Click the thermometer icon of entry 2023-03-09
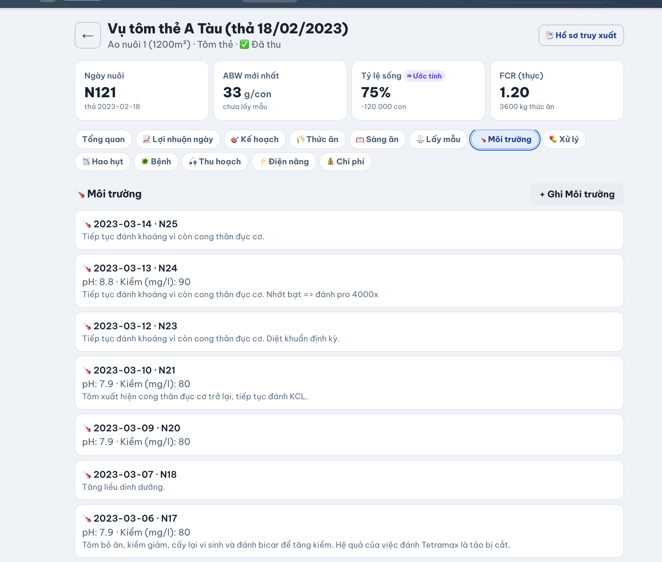The image size is (662, 562). pyautogui.click(x=87, y=428)
